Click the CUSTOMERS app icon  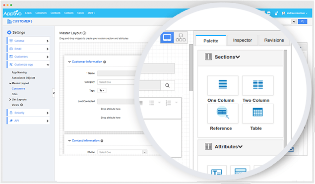[9, 21]
